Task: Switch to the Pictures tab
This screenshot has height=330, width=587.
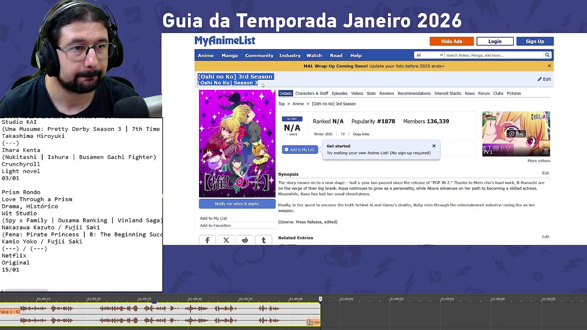Action: tap(514, 93)
